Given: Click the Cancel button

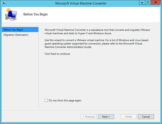Looking at the screenshot, I should (x=146, y=117).
